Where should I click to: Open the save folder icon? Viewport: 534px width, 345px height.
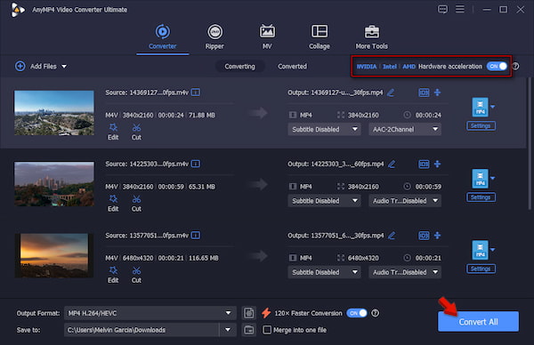pyautogui.click(x=249, y=330)
